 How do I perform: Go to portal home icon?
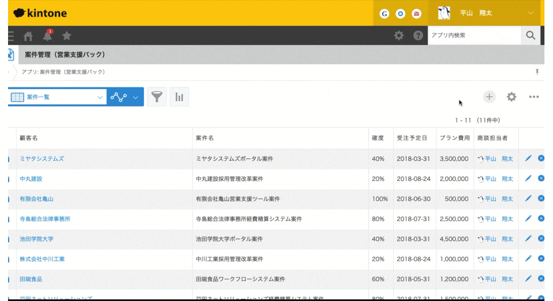pos(28,36)
